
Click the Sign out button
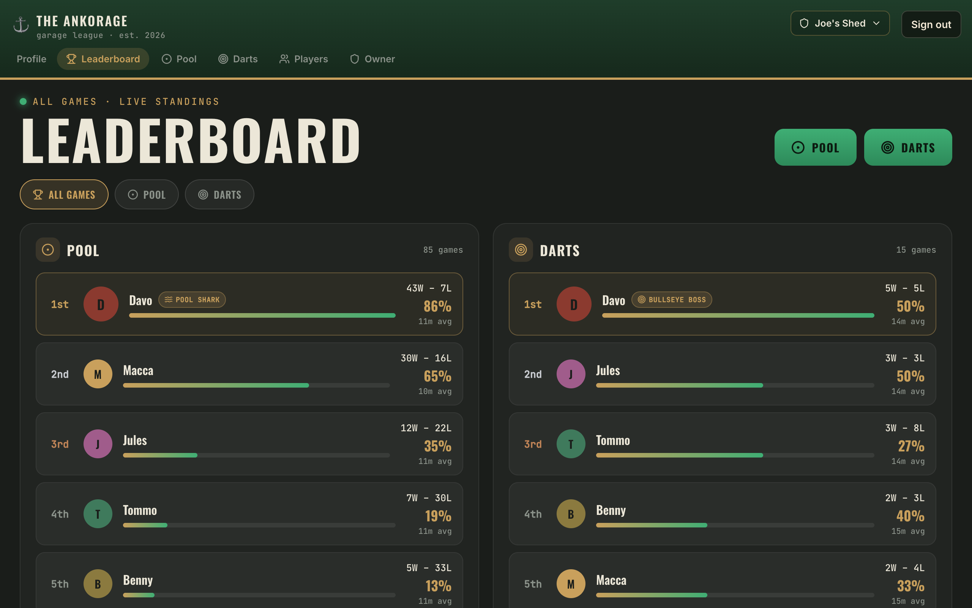931,25
